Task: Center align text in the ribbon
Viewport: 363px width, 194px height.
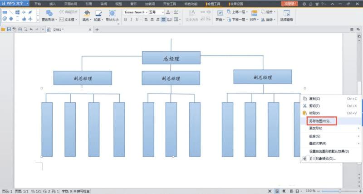Action: click(x=152, y=20)
